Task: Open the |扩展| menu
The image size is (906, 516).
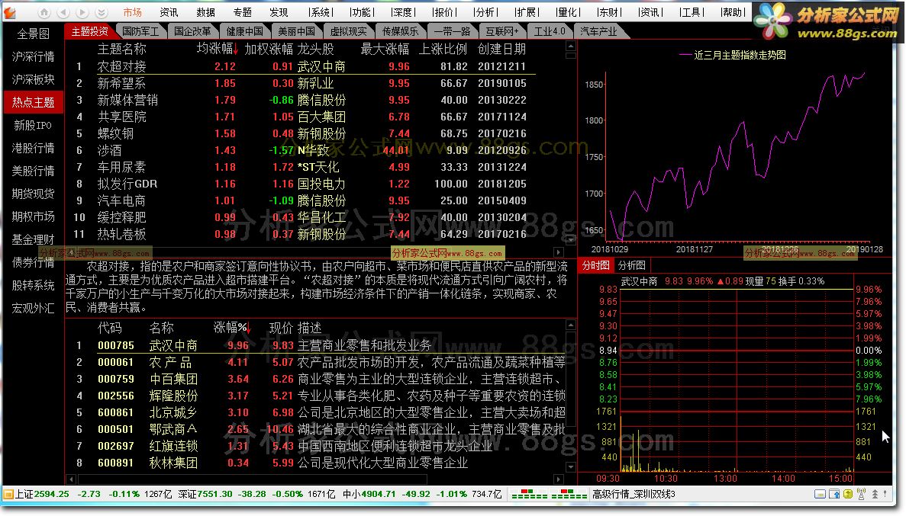Action: click(x=527, y=12)
